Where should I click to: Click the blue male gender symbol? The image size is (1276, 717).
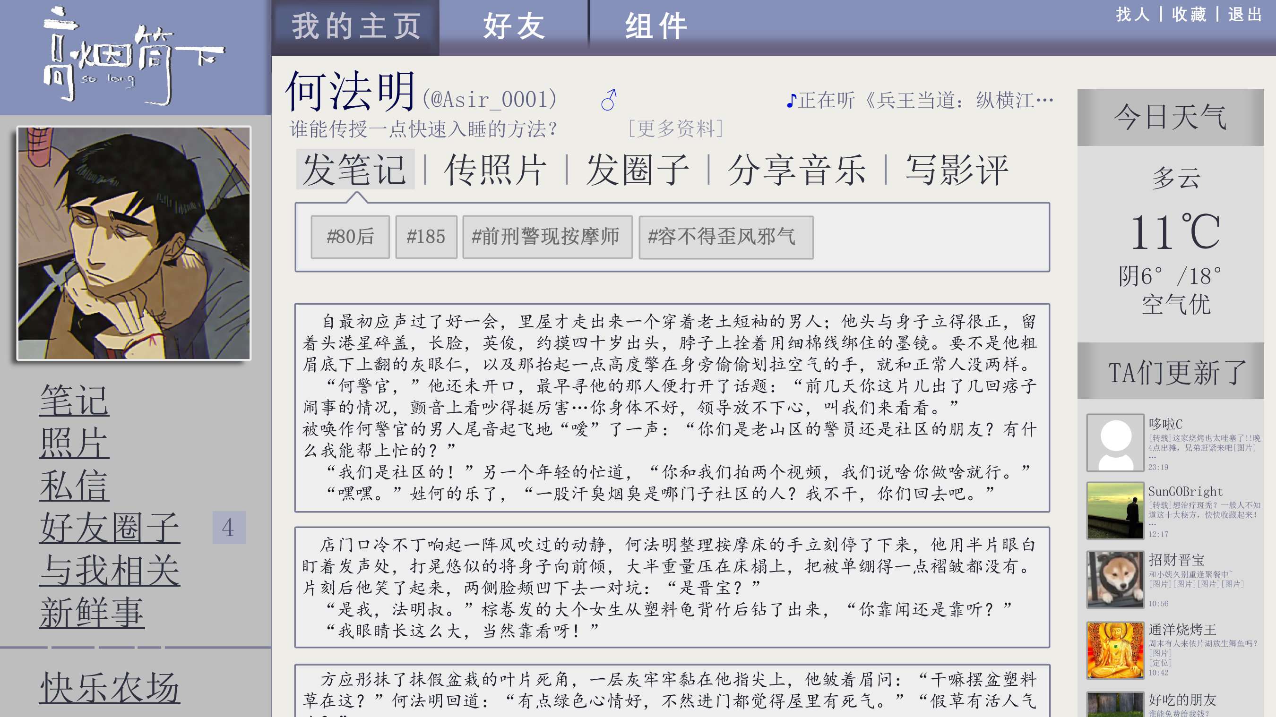609,100
